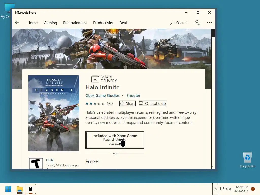Select the Recycle Bin desktop icon
The width and height of the screenshot is (260, 195).
pyautogui.click(x=247, y=160)
